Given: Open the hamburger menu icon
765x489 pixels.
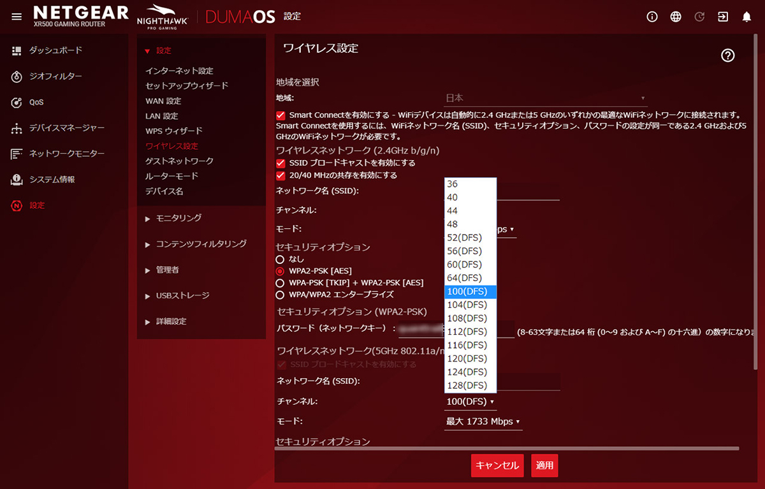Looking at the screenshot, I should coord(17,17).
